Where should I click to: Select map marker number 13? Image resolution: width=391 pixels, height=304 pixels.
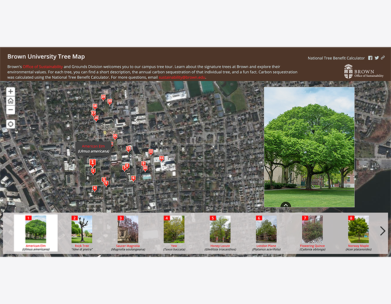tap(128, 149)
